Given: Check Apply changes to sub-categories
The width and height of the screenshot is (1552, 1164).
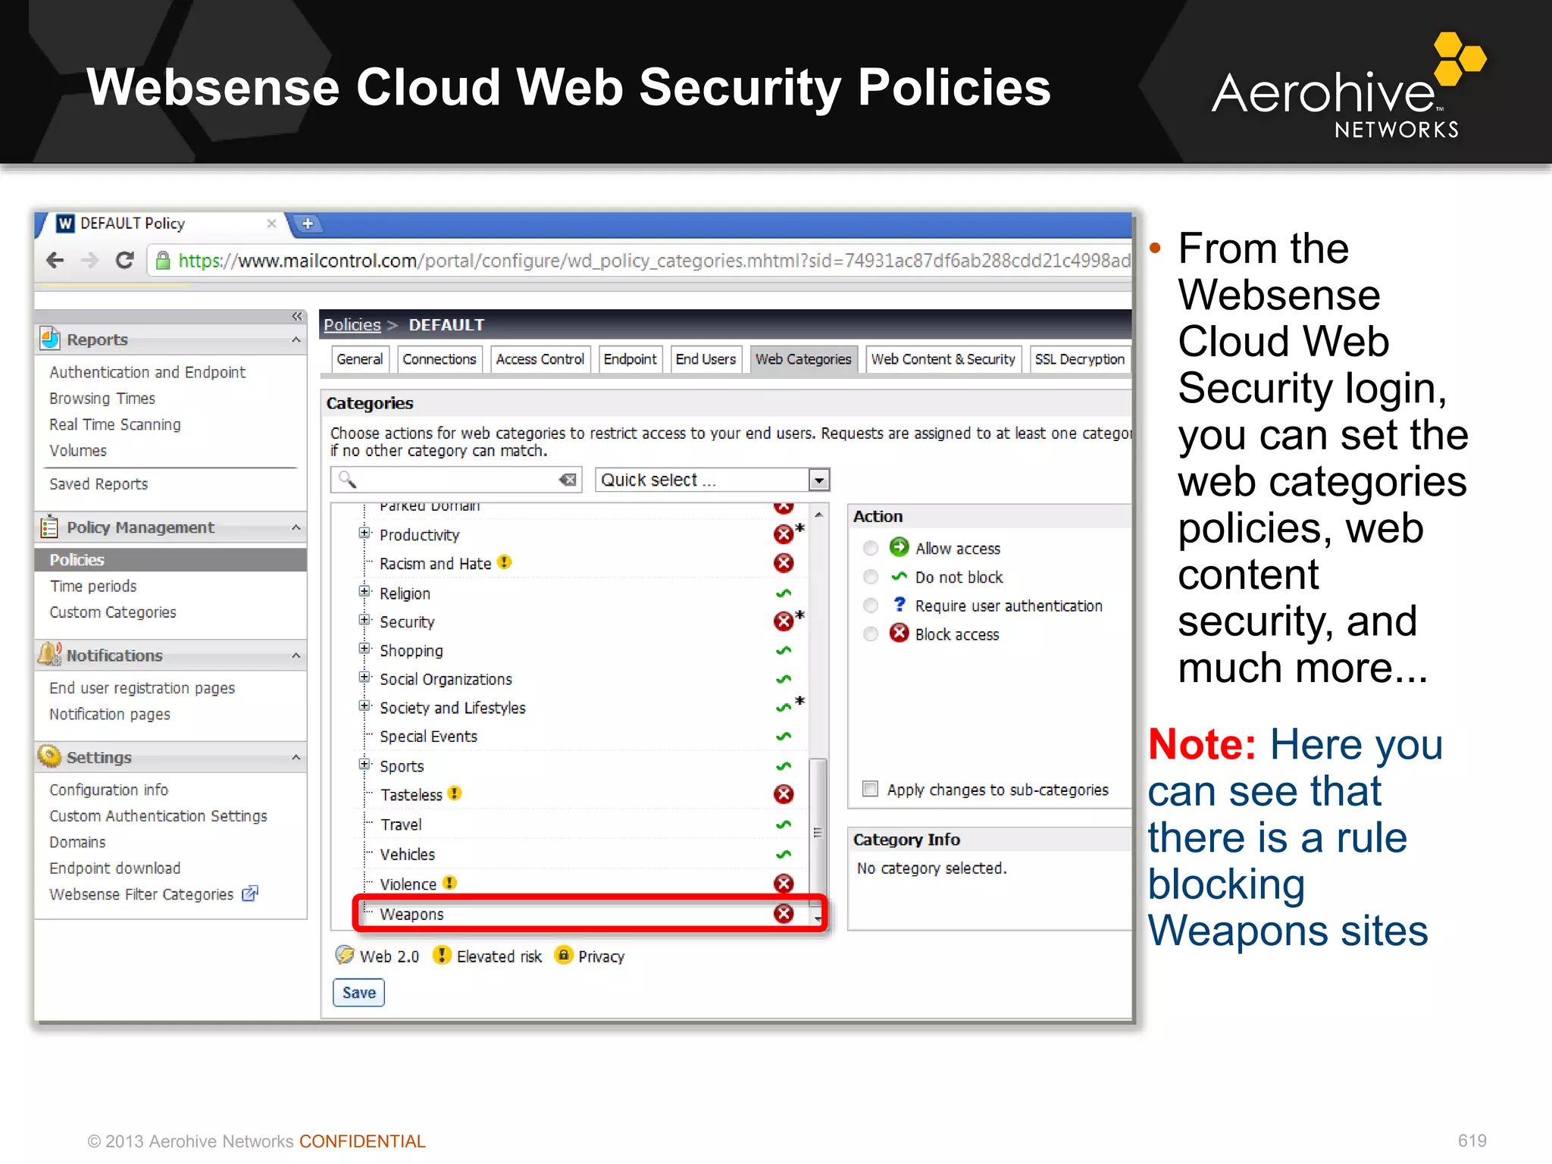Looking at the screenshot, I should pos(871,789).
